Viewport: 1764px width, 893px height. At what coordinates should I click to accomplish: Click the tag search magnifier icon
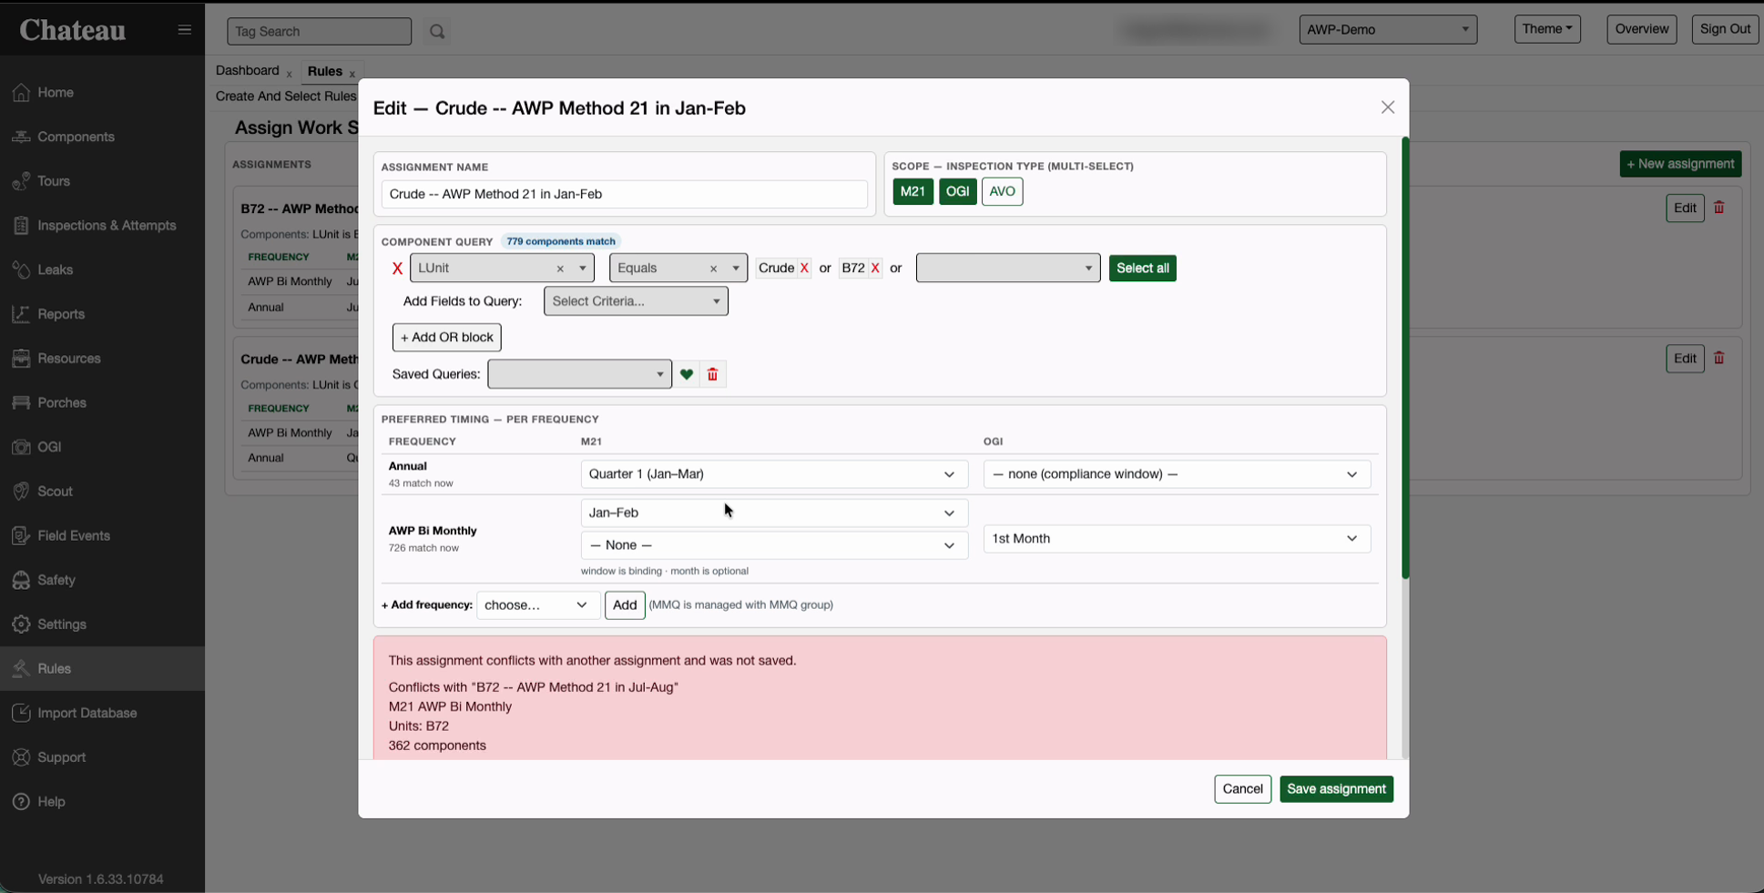[x=437, y=32]
